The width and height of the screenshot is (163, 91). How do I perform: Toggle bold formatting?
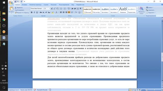click(32, 12)
